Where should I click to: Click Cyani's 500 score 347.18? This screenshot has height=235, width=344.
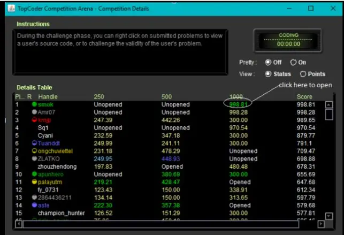tap(171, 135)
